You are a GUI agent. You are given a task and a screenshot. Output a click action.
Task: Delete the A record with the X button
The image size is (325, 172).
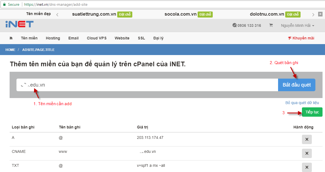click(307, 139)
